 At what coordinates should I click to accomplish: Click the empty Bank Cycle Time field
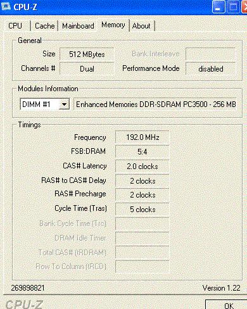[142, 224]
